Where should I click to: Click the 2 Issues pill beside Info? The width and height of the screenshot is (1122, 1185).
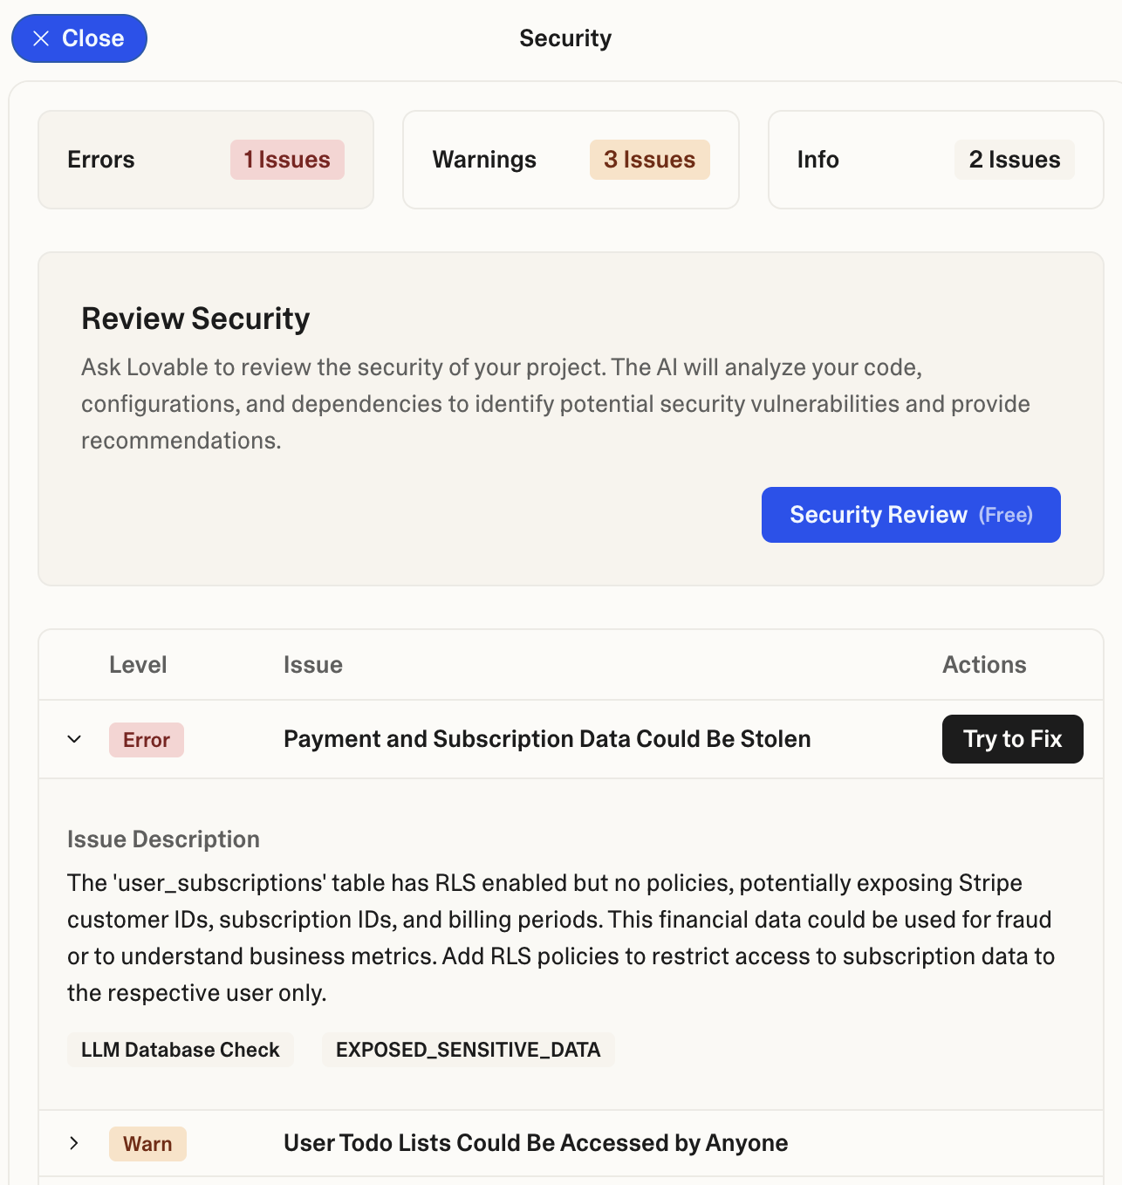pos(1014,160)
